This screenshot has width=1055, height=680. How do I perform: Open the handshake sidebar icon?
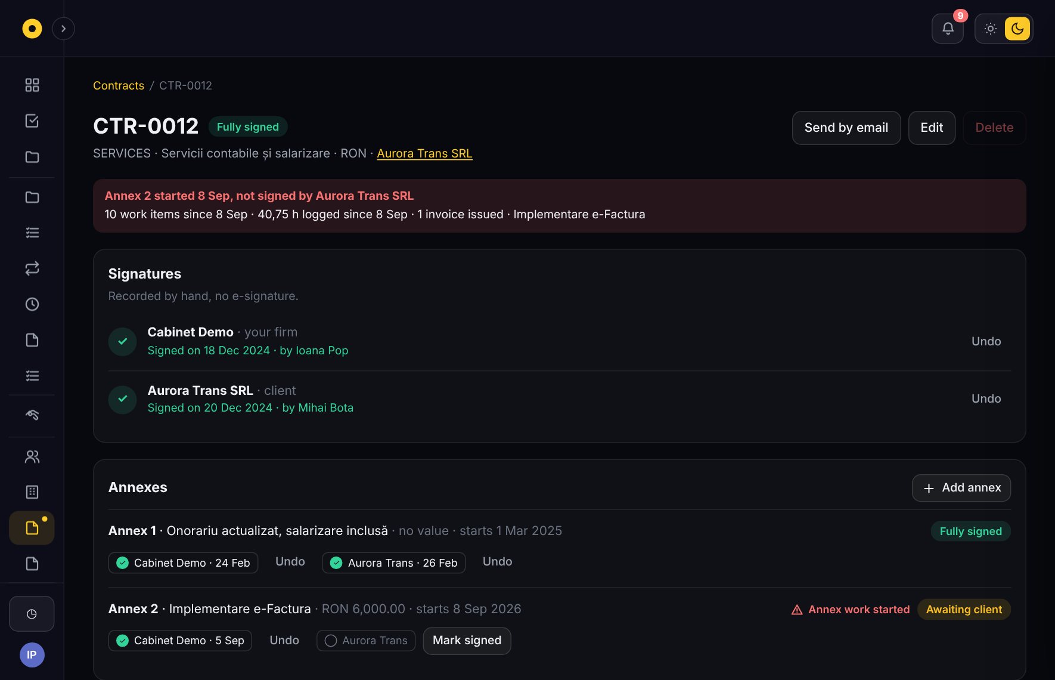tap(32, 415)
